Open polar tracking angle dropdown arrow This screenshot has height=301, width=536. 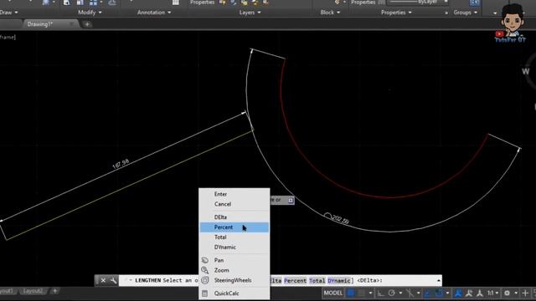(400, 293)
